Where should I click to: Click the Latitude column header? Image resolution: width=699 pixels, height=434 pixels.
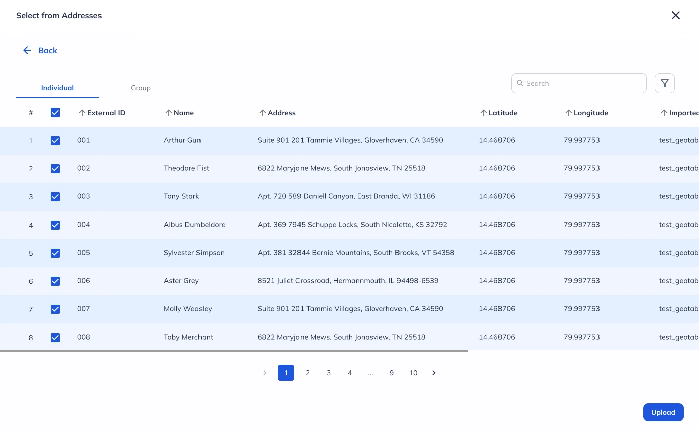coord(503,113)
